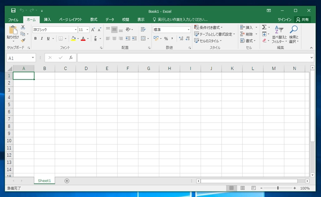Image resolution: width=321 pixels, height=197 pixels.
Task: Open テーブルとして書式設定 dropdown
Action: (x=214, y=34)
